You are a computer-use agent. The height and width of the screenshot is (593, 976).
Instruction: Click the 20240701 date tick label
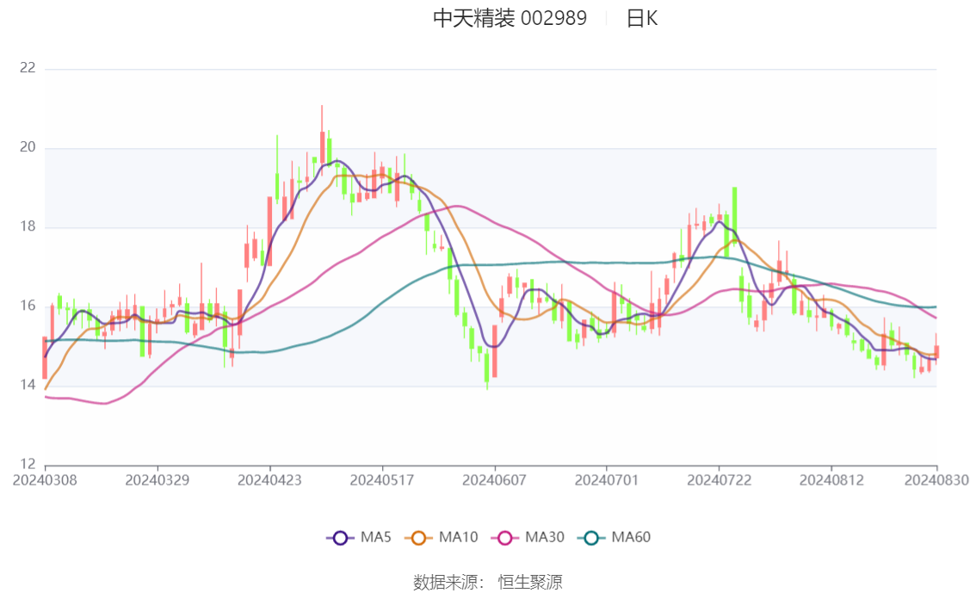coord(607,479)
